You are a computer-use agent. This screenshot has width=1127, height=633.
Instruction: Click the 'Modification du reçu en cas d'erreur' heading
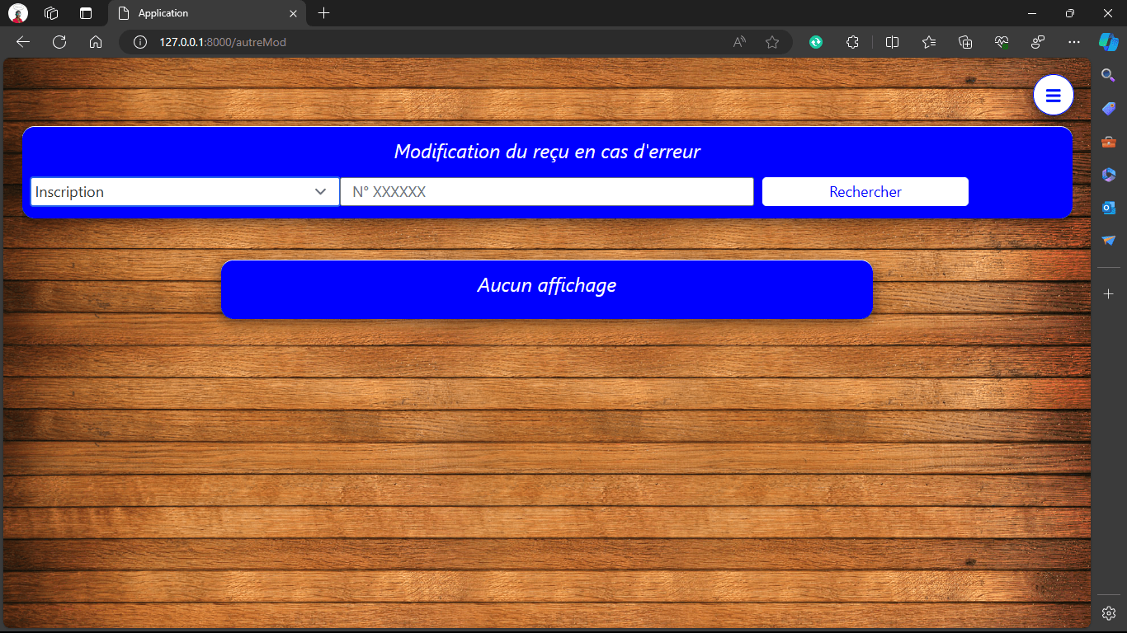(547, 152)
